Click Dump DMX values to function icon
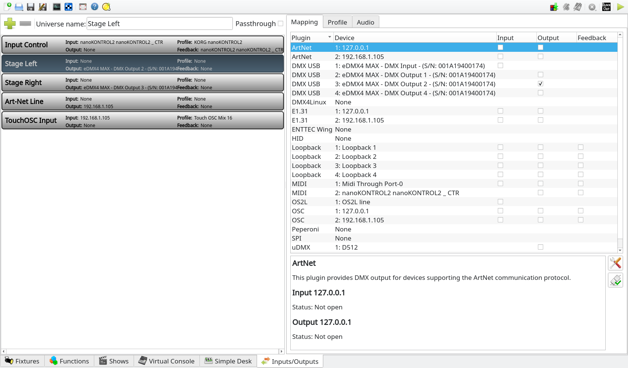 [554, 7]
